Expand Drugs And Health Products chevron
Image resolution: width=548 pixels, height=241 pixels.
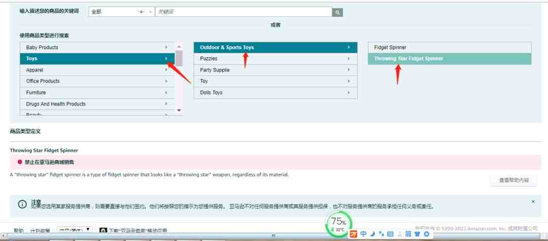(x=166, y=104)
